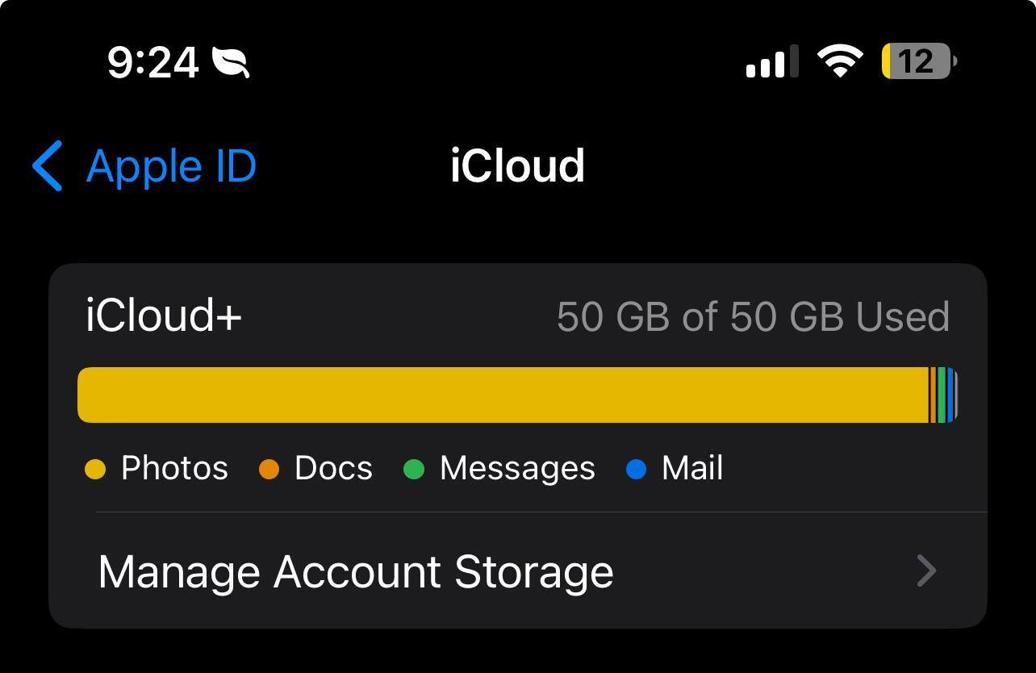This screenshot has width=1036, height=673.
Task: Tap the Mail legend label
Action: point(692,469)
